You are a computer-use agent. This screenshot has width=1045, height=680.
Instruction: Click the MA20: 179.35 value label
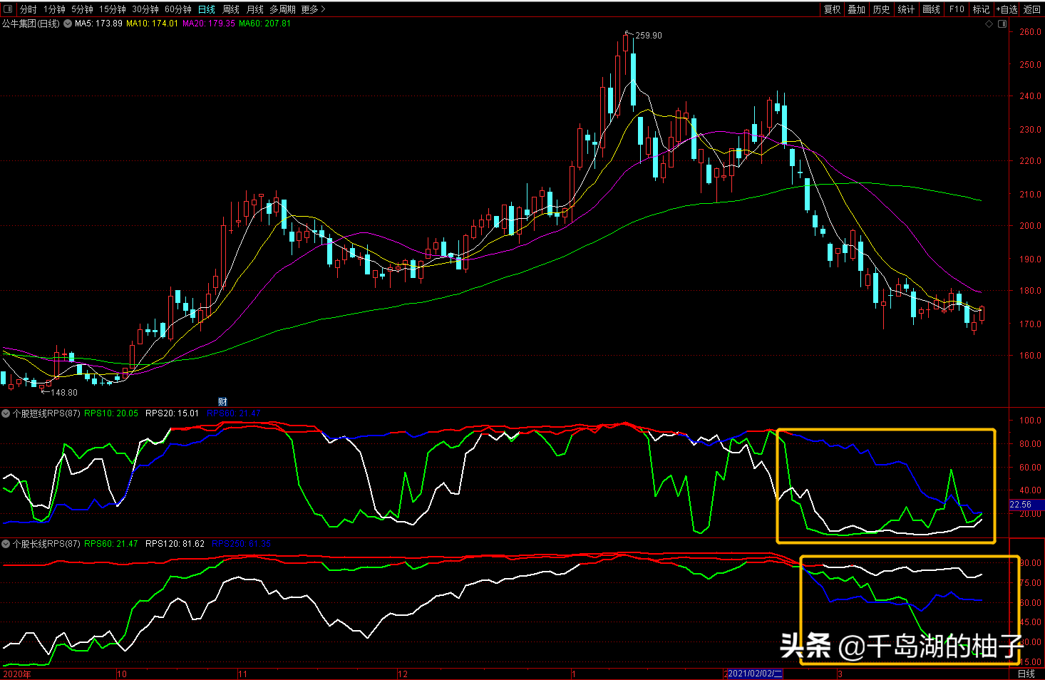(209, 24)
